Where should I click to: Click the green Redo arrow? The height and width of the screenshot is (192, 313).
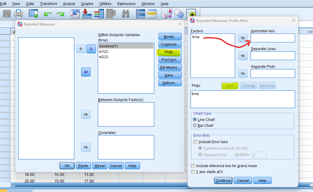[x=60, y=14]
